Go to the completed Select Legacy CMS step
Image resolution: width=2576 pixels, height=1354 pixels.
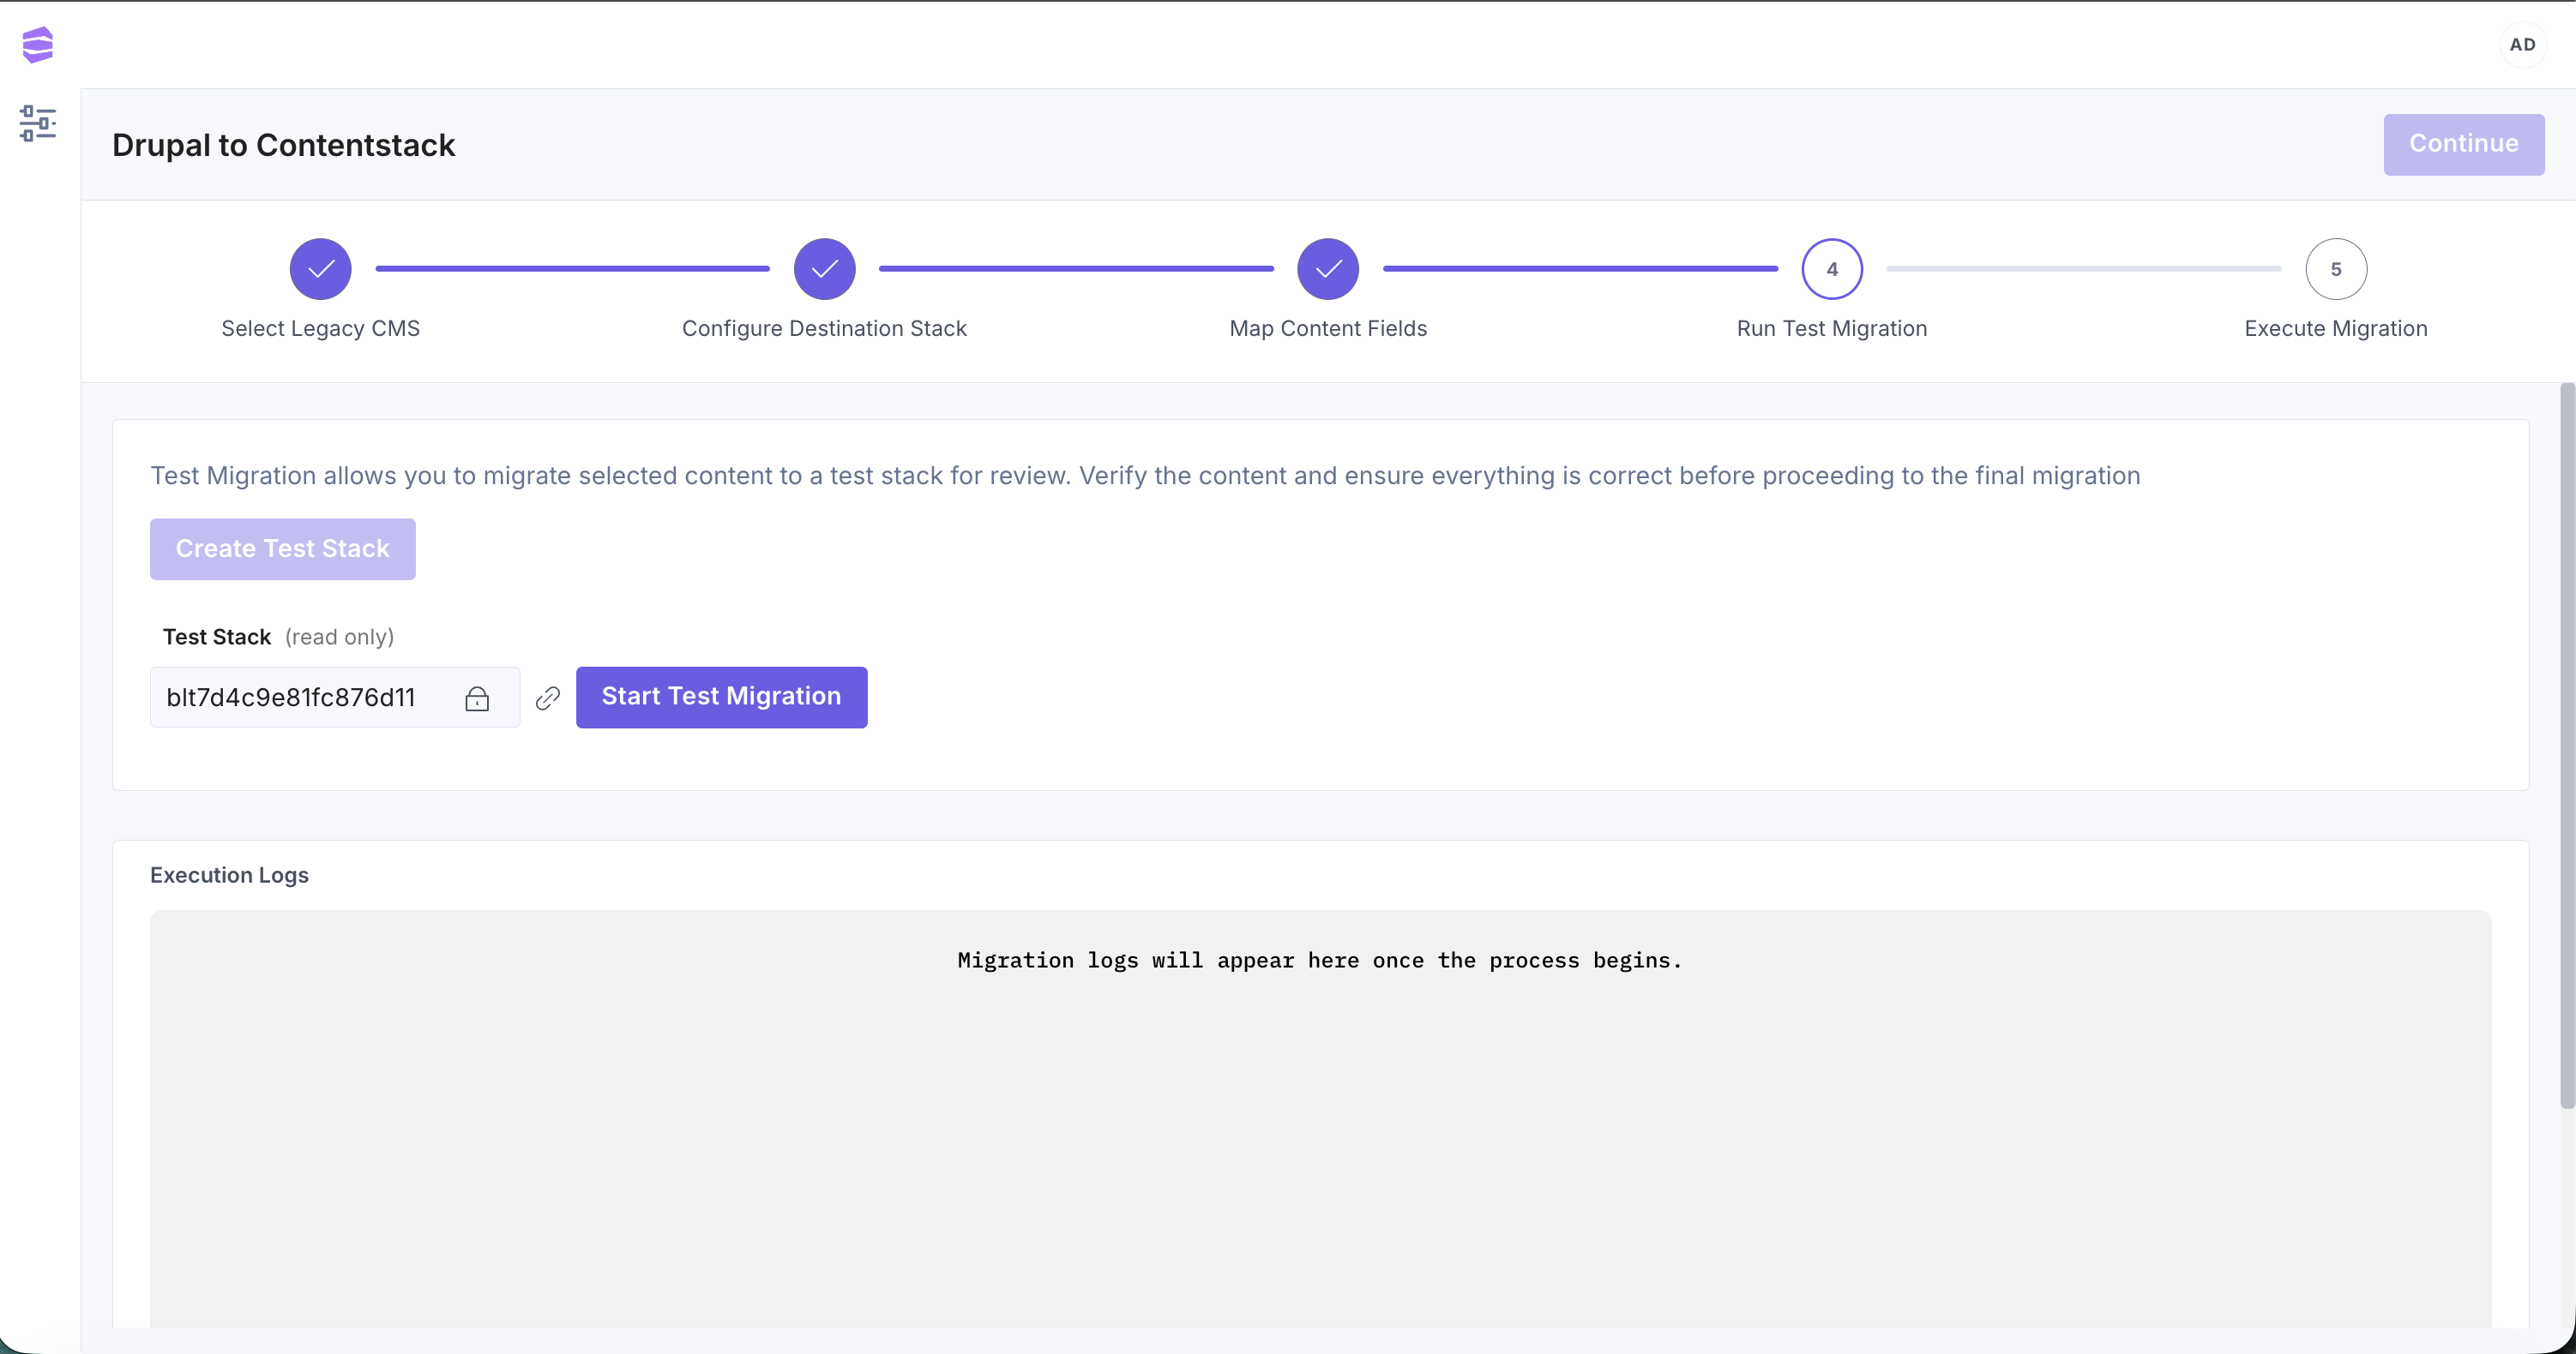(321, 269)
